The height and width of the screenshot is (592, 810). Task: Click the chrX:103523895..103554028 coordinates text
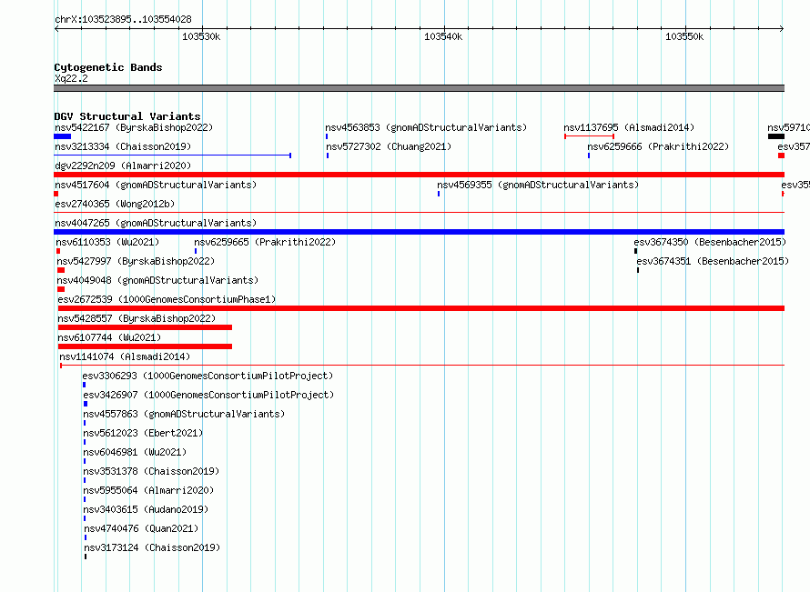pos(123,19)
